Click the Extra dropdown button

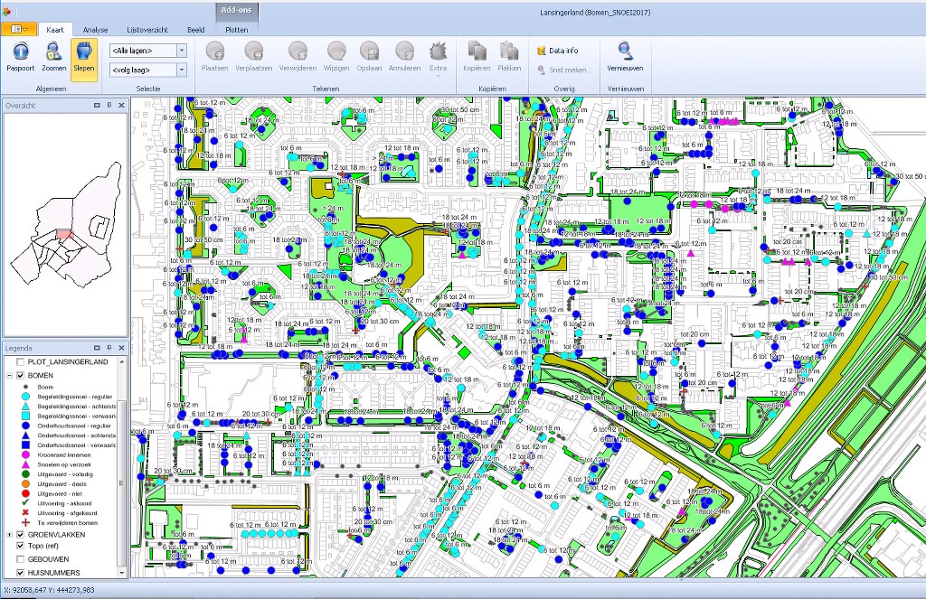438,58
